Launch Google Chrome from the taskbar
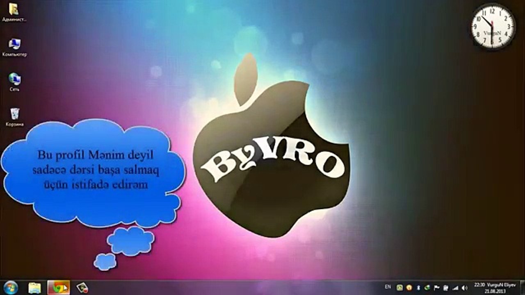Screen dimensions: 525x295 point(59,288)
